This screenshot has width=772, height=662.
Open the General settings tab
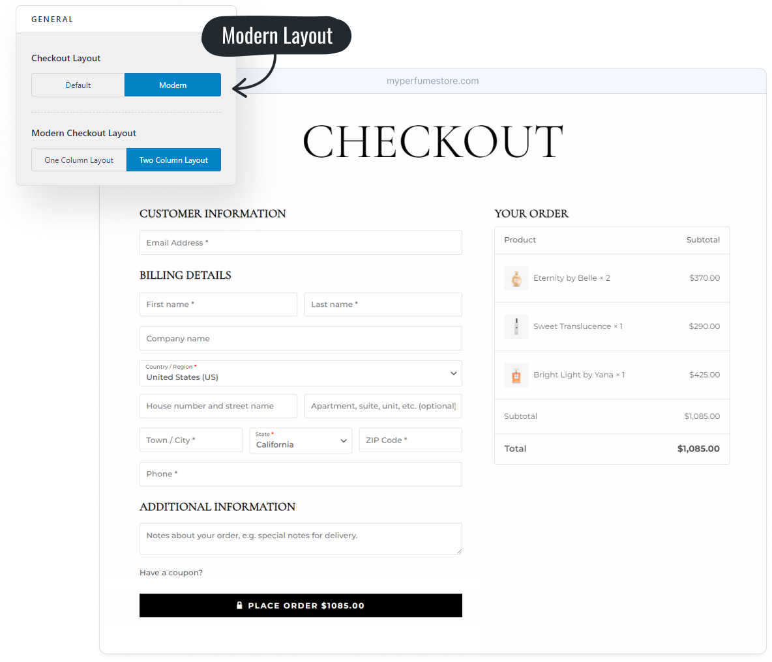[52, 19]
